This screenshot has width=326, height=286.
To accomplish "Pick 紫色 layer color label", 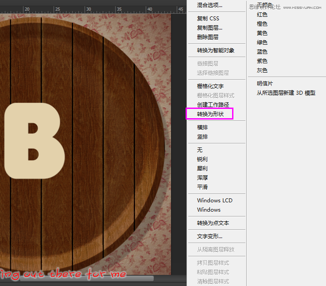I will click(262, 61).
